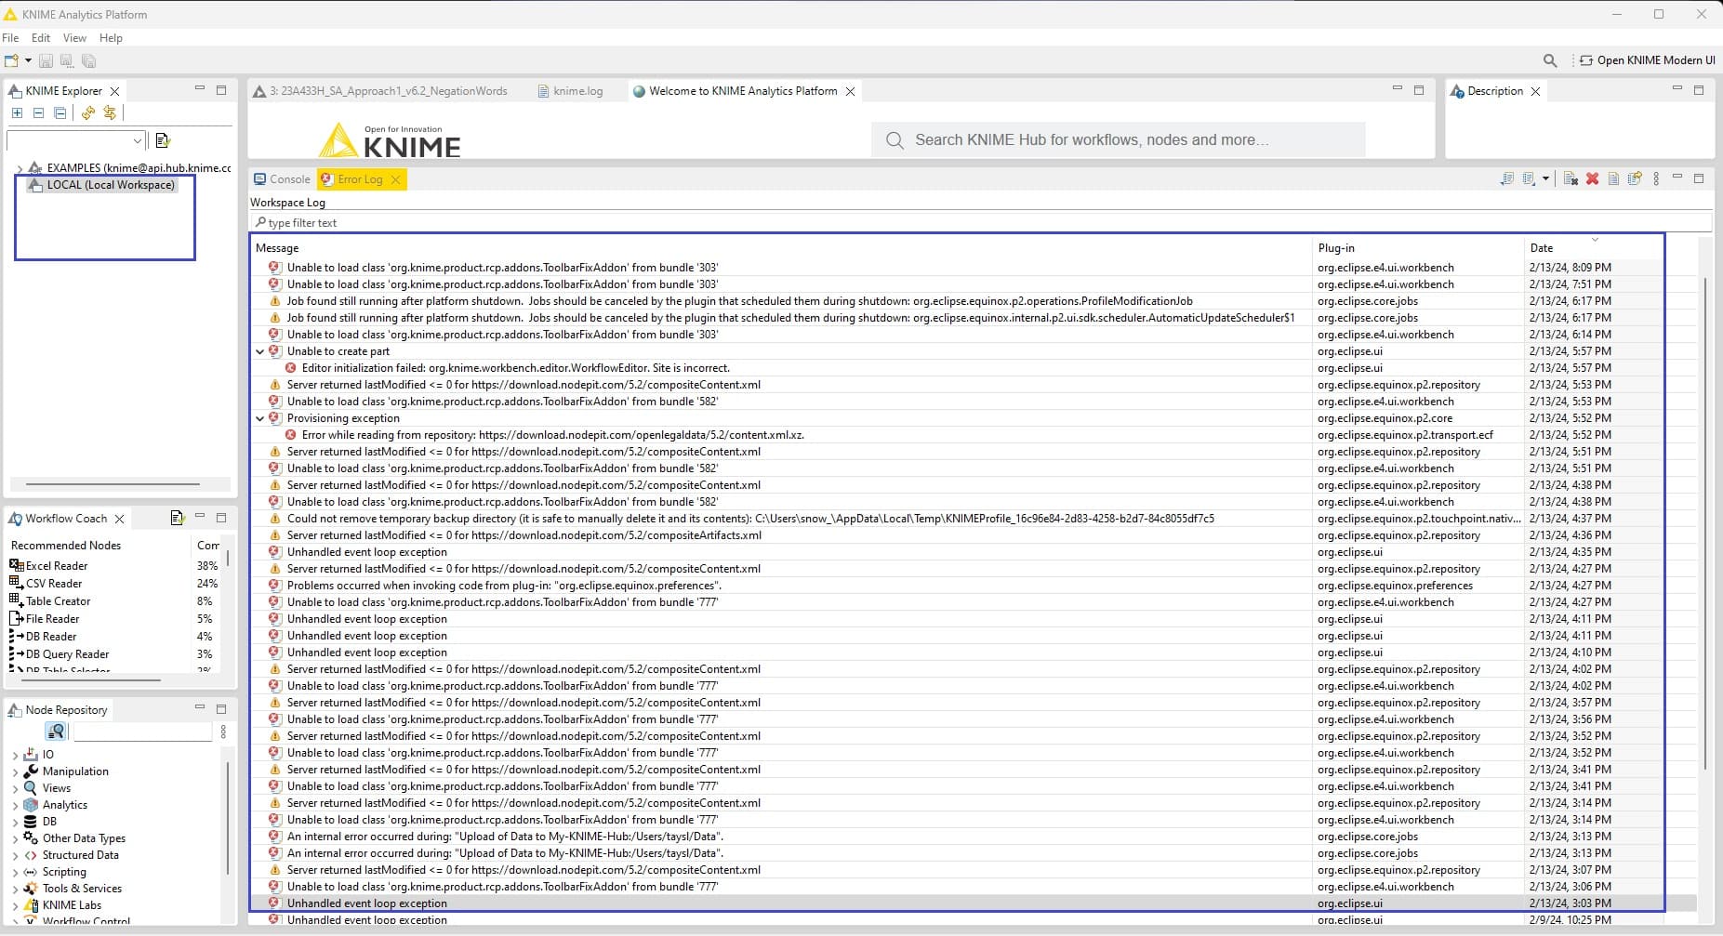
Task: Click the Error Log vertical scrollbar
Action: pos(1704,523)
